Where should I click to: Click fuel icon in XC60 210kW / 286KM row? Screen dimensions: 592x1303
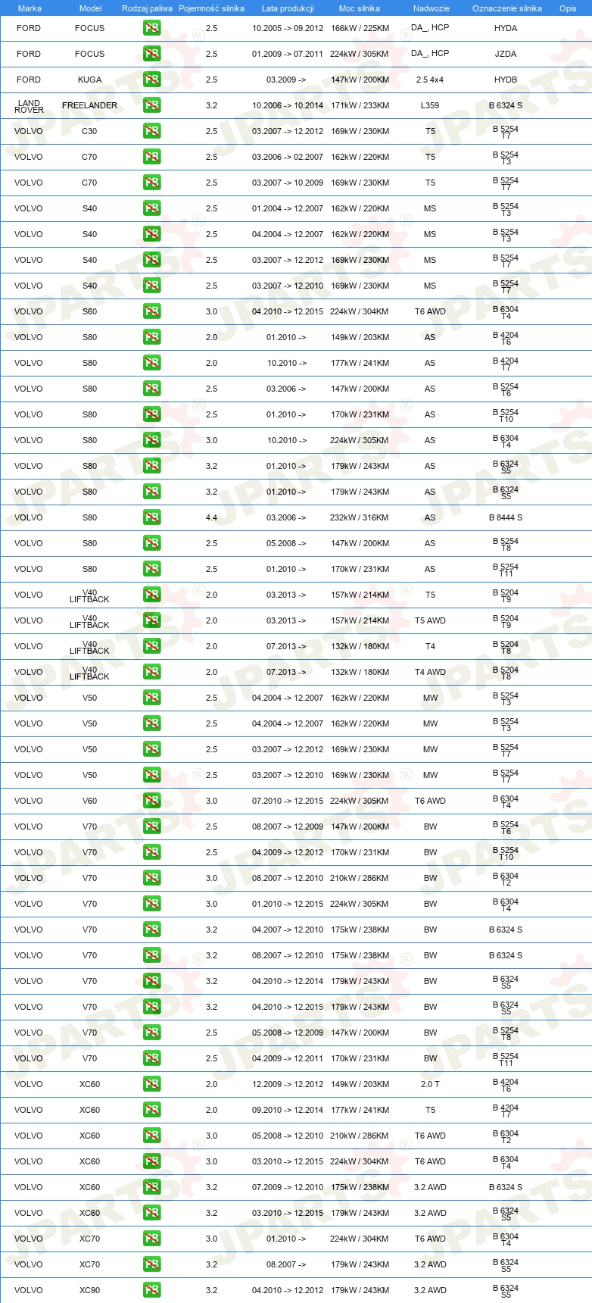pos(151,1136)
